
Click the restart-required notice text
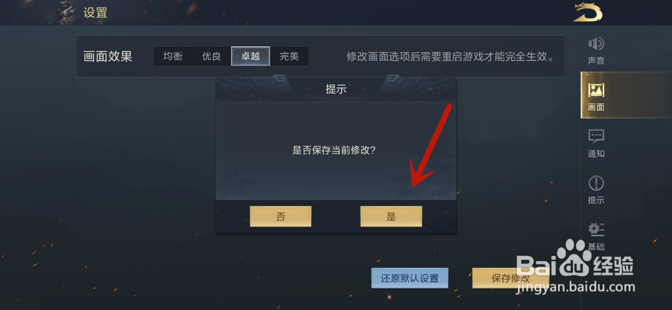tap(450, 56)
